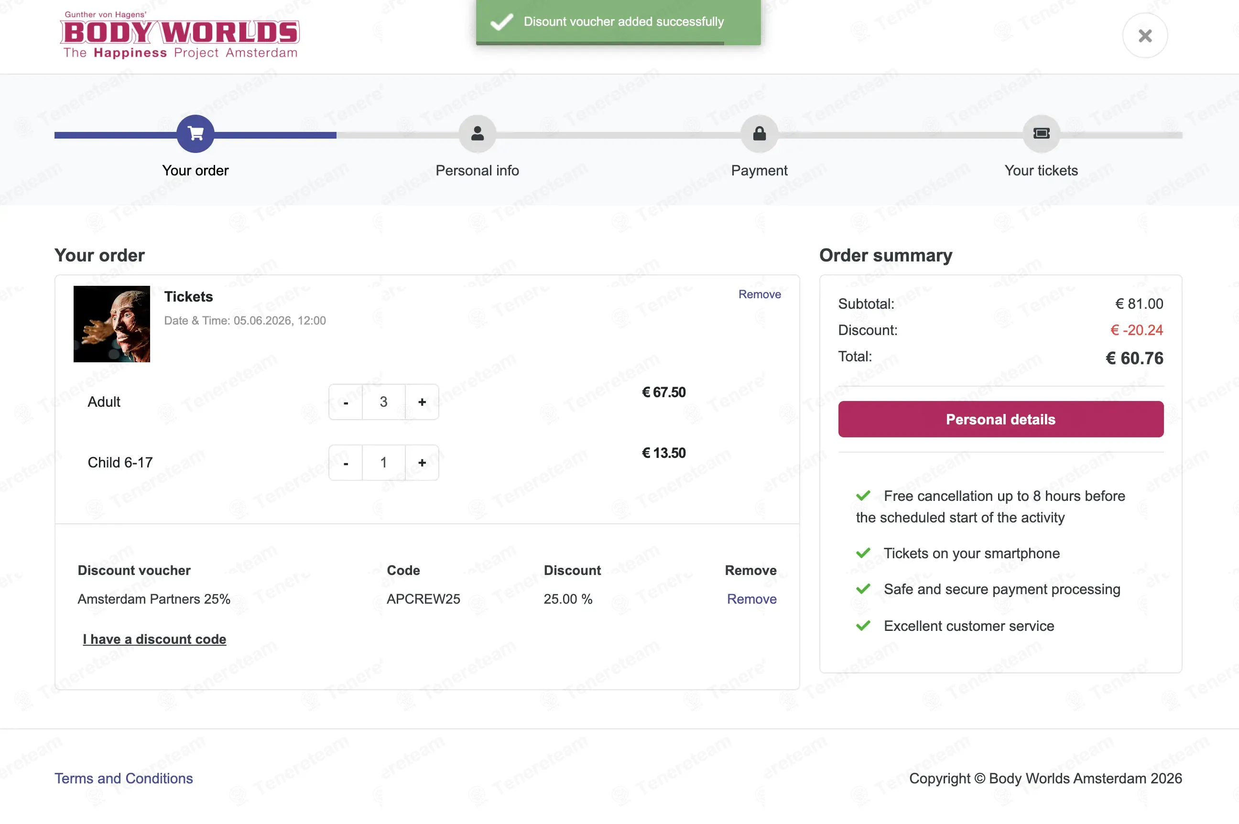This screenshot has width=1239, height=824.
Task: Remove the Tickets item from order
Action: (759, 294)
